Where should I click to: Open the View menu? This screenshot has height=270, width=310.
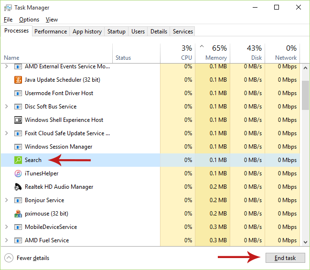tap(52, 20)
